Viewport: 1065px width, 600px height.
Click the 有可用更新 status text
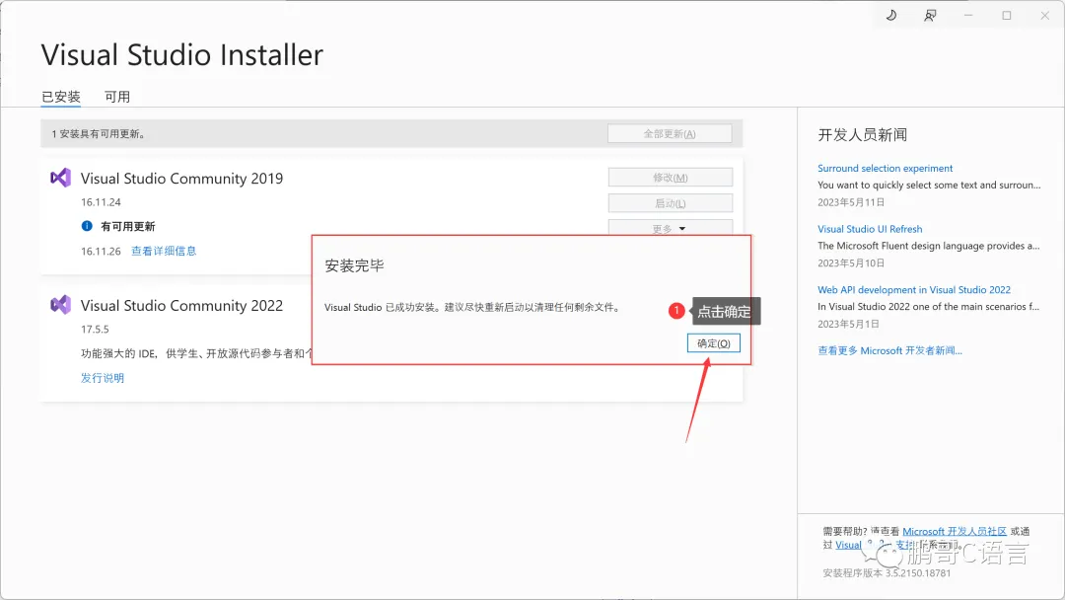(x=127, y=226)
